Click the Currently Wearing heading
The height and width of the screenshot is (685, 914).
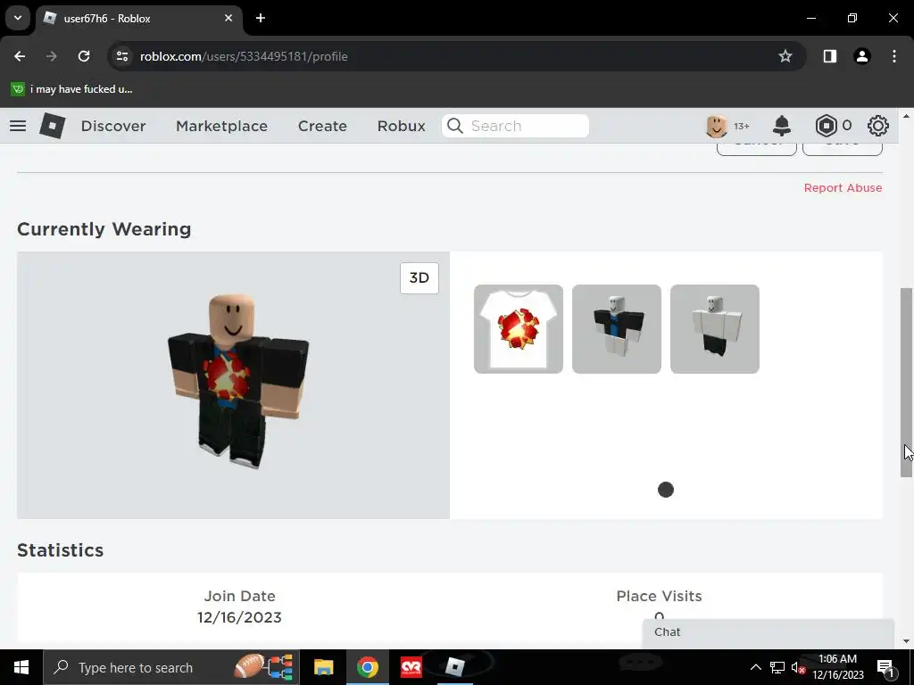[x=104, y=229]
